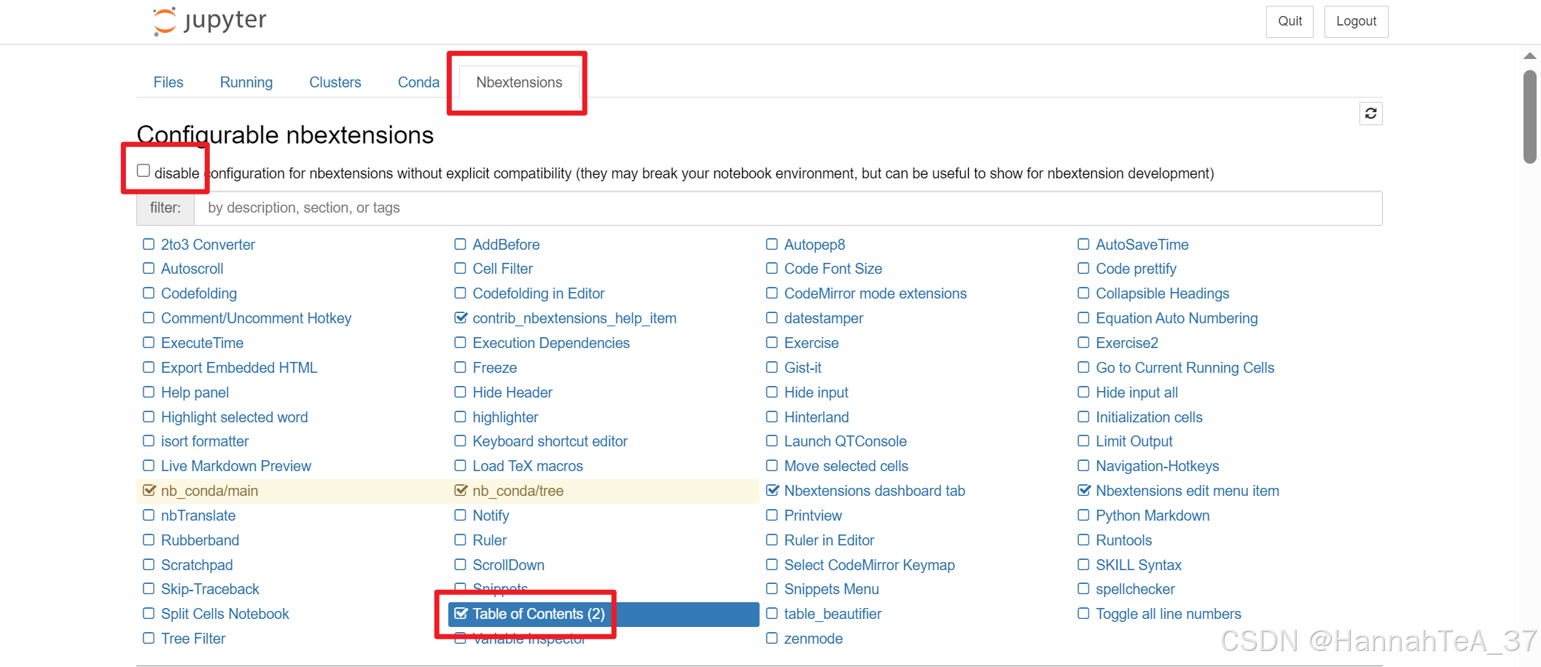Click the Quit button
The image size is (1541, 667).
[1290, 21]
